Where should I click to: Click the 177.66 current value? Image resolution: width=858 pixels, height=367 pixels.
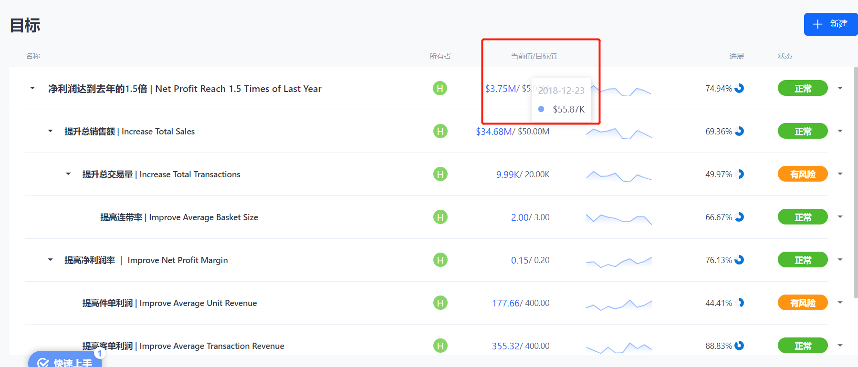pos(506,303)
